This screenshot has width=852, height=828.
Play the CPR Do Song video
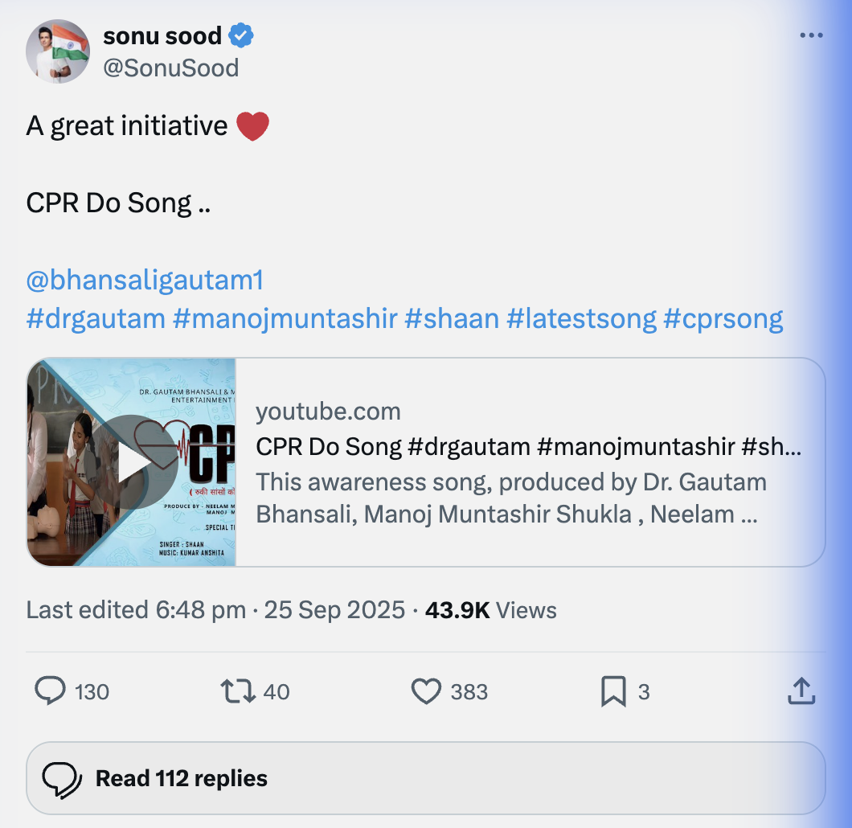[x=131, y=462]
